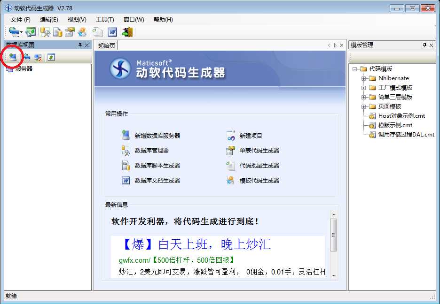Close the 数据库视图 panel
The width and height of the screenshot is (440, 304).
pyautogui.click(x=86, y=45)
